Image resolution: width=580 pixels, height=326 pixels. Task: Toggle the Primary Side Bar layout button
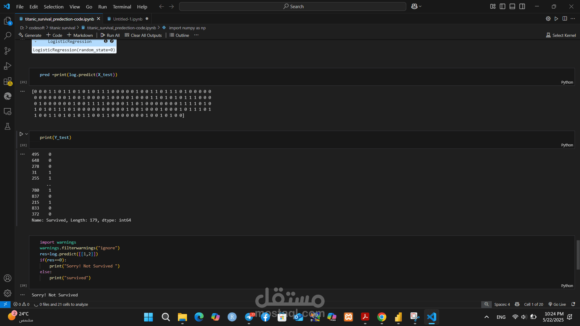tap(502, 6)
